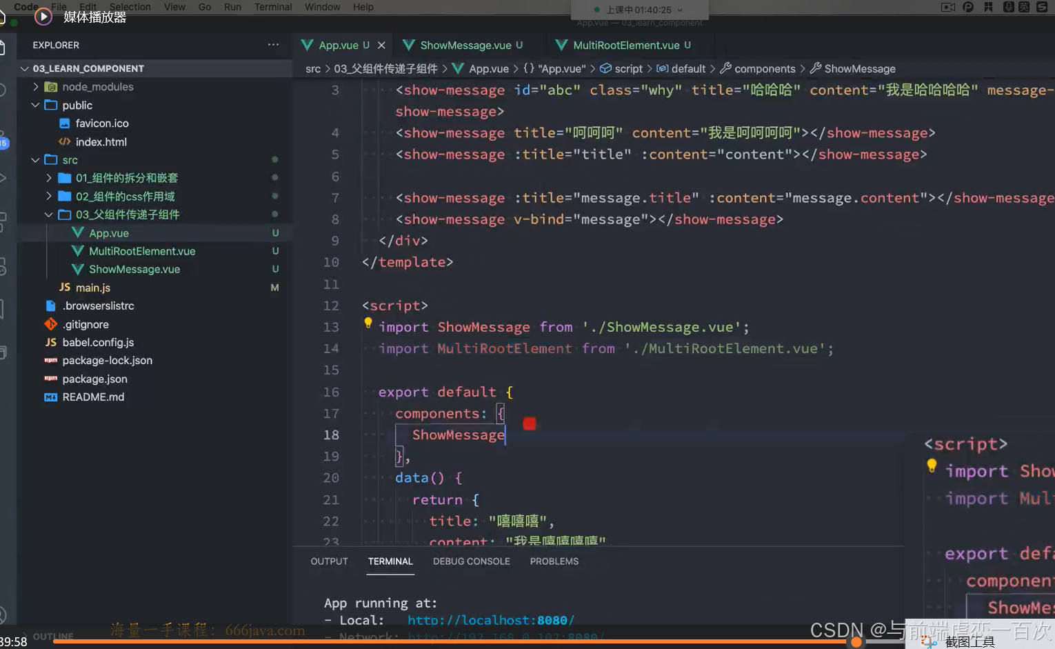Image resolution: width=1055 pixels, height=649 pixels.
Task: Open MultiRootElement.vue from the file tree
Action: coord(142,251)
